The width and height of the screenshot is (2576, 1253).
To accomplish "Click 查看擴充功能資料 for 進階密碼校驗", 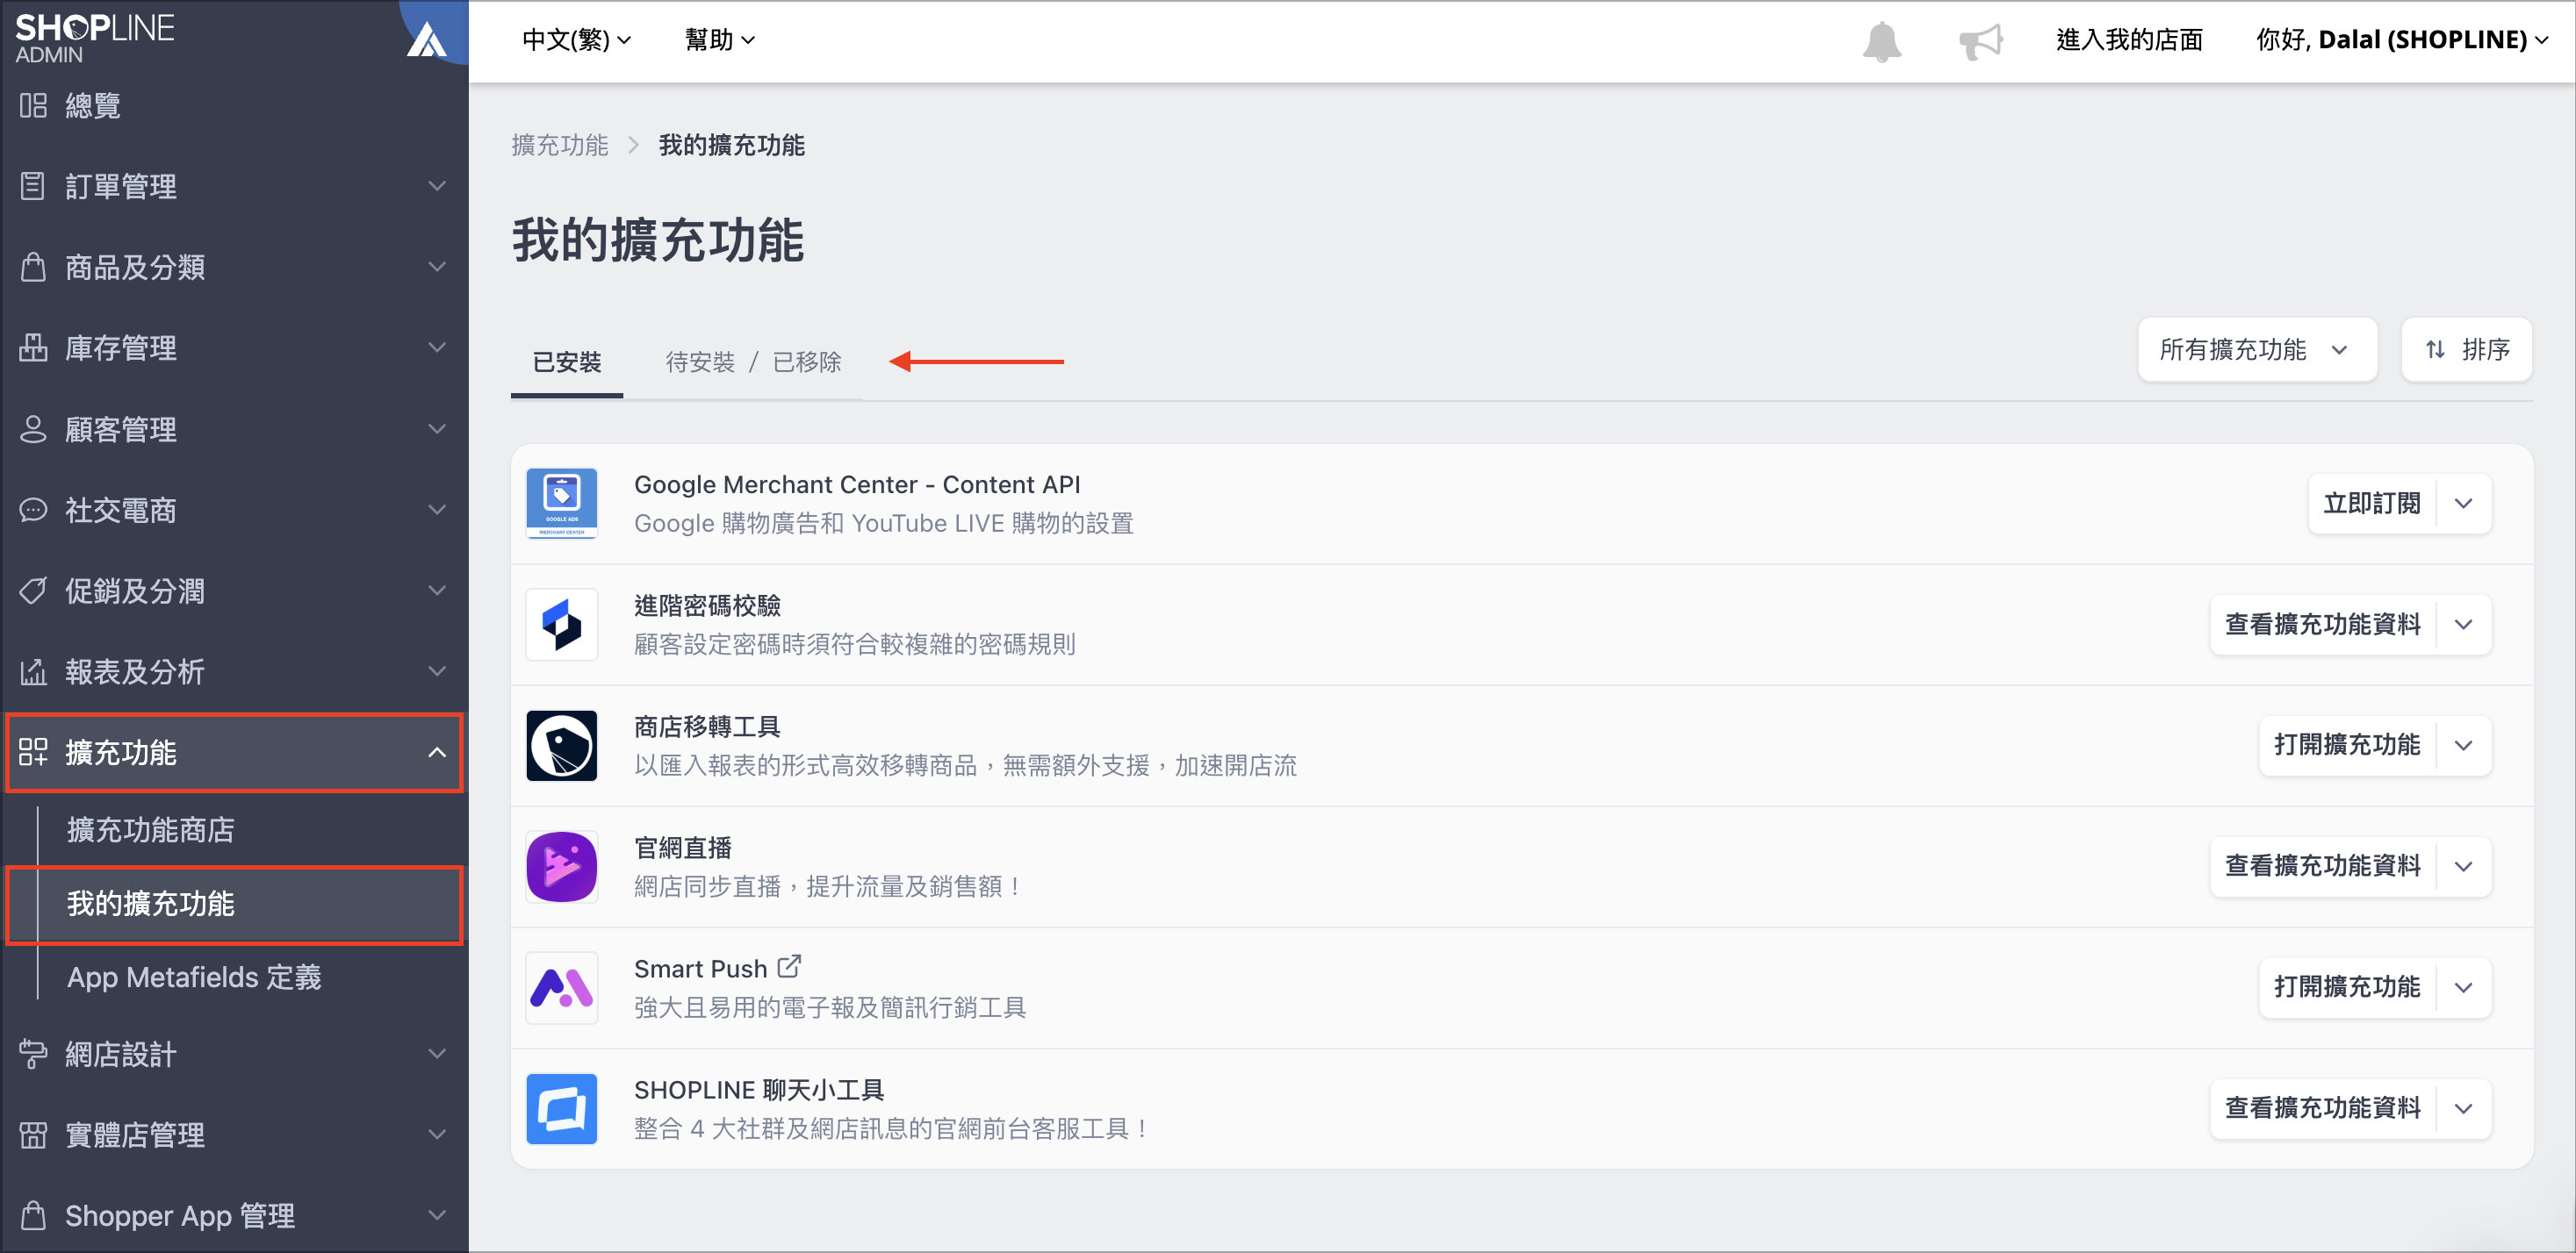I will click(x=2322, y=625).
